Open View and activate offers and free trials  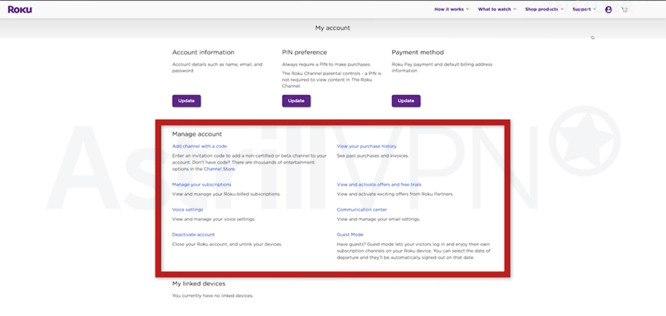click(x=379, y=184)
